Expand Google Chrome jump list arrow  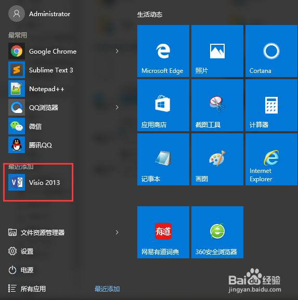coord(117,51)
